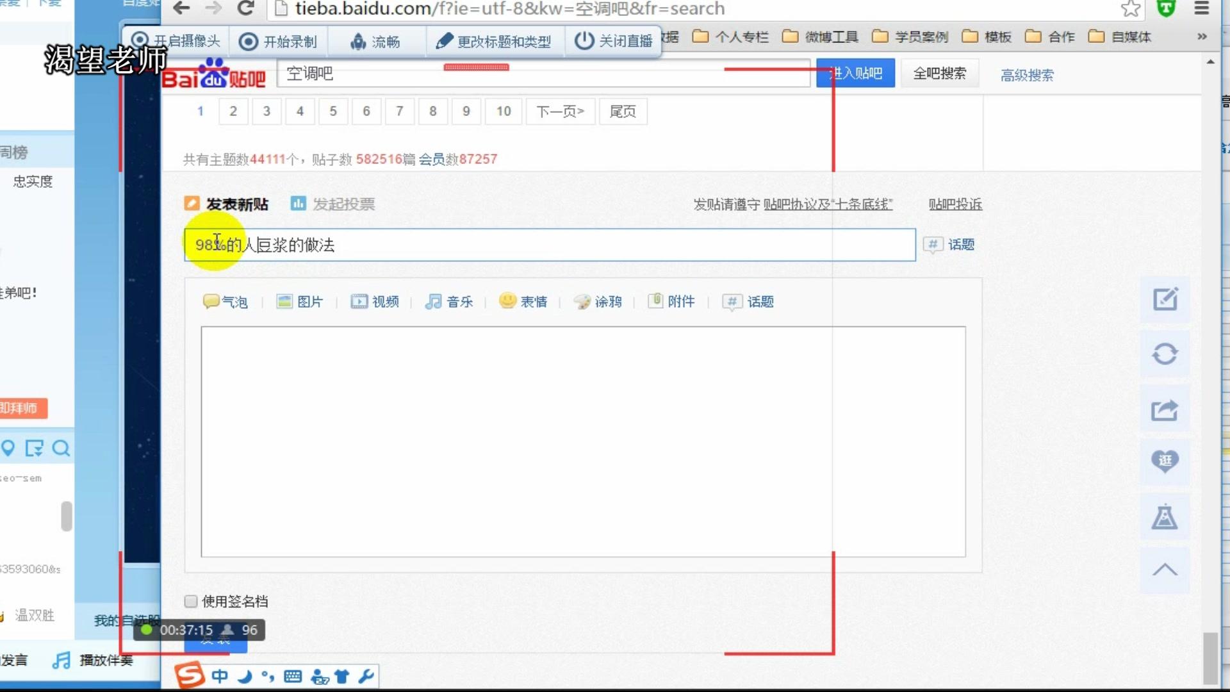Click back-to-top arrow in sidebar
This screenshot has width=1230, height=692.
pyautogui.click(x=1164, y=570)
